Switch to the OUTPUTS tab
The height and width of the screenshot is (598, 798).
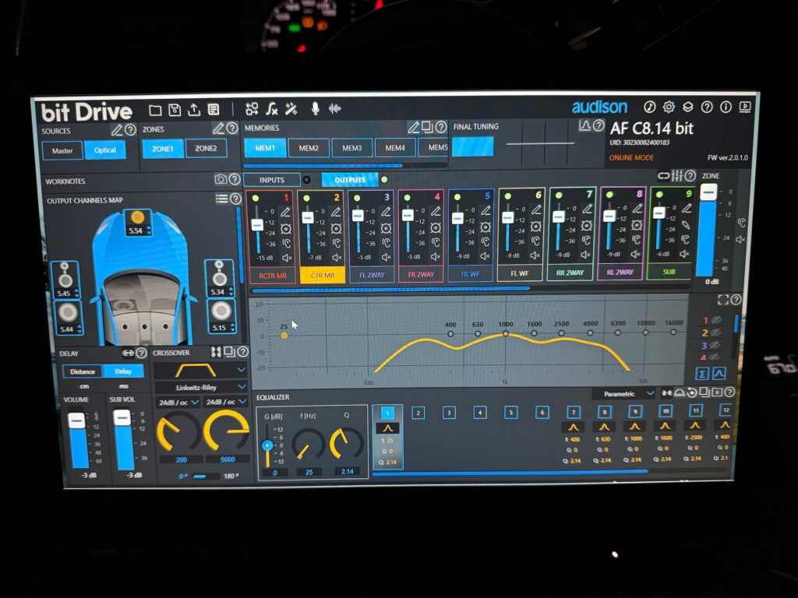point(350,180)
